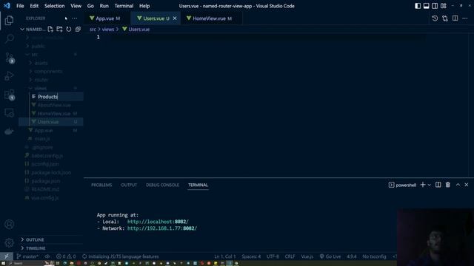Open the Run and Debug view
This screenshot has height=266, width=474.
9,75
